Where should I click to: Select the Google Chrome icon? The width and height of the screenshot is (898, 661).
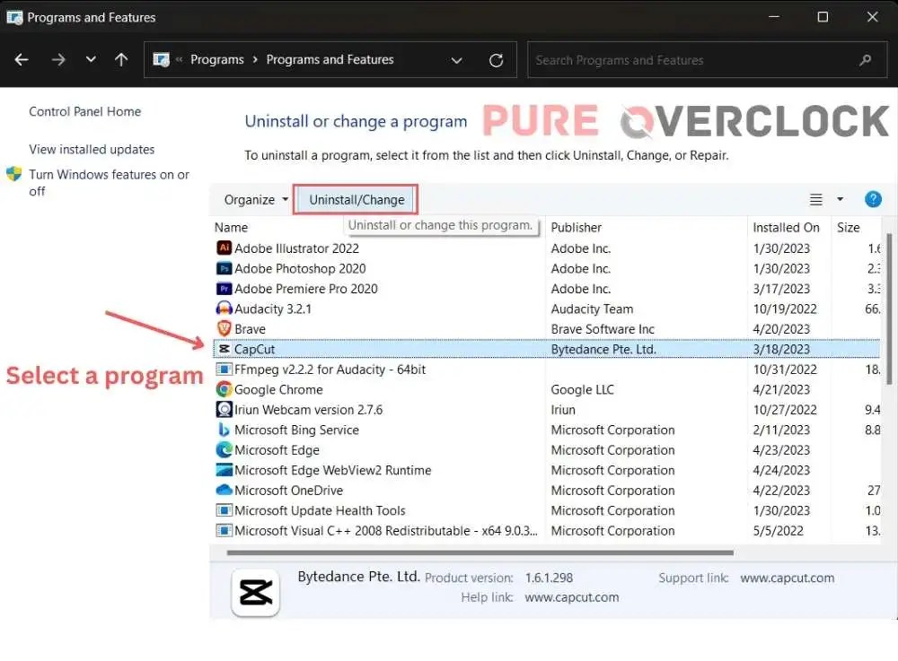[x=224, y=389]
